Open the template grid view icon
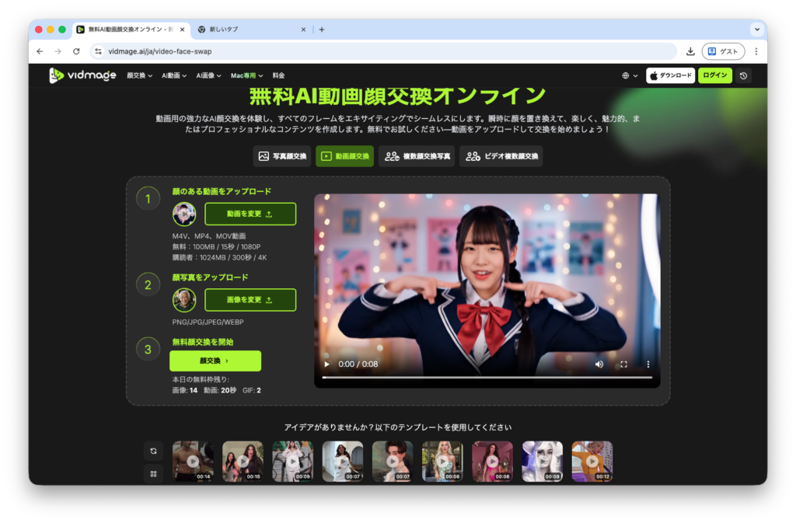The image size is (796, 523). coord(153,473)
